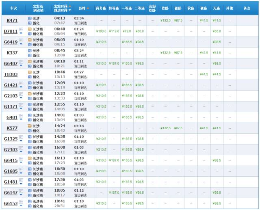Click the ID card icon beside G1371

[21, 105]
